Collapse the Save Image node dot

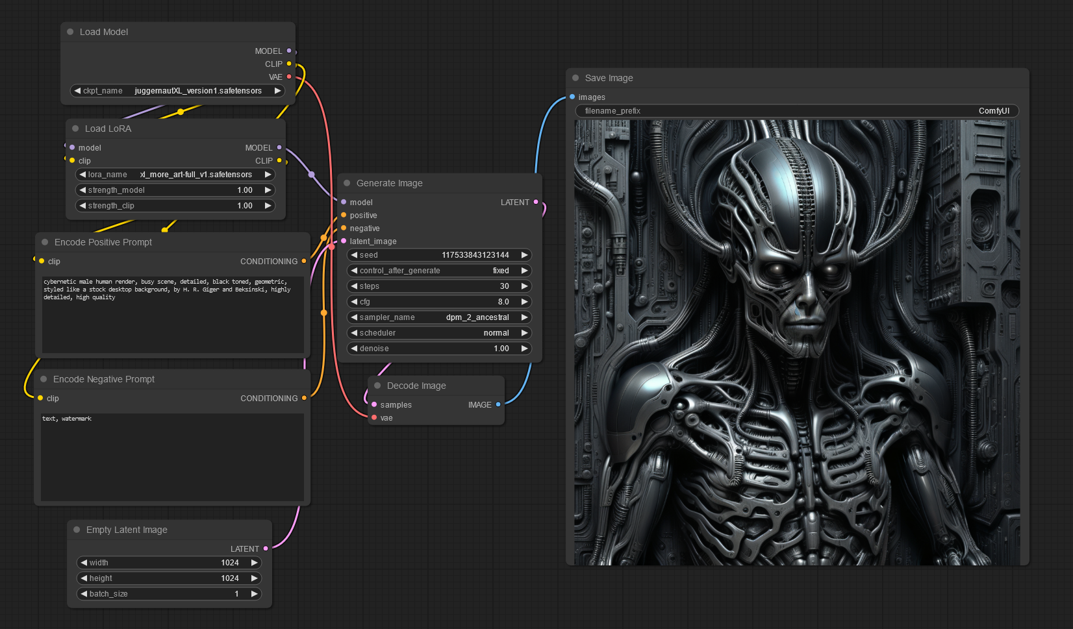575,78
